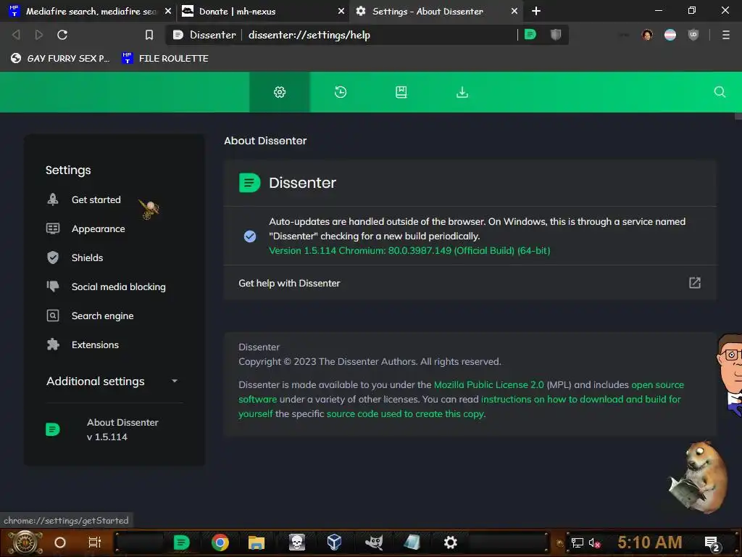
Task: Open the skull icon app in taskbar
Action: pos(297,542)
